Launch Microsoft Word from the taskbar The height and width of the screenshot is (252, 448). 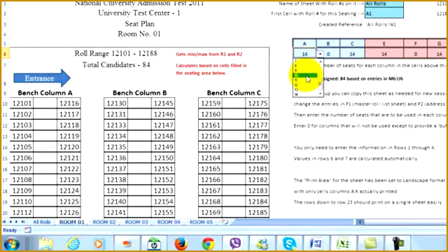[316, 243]
